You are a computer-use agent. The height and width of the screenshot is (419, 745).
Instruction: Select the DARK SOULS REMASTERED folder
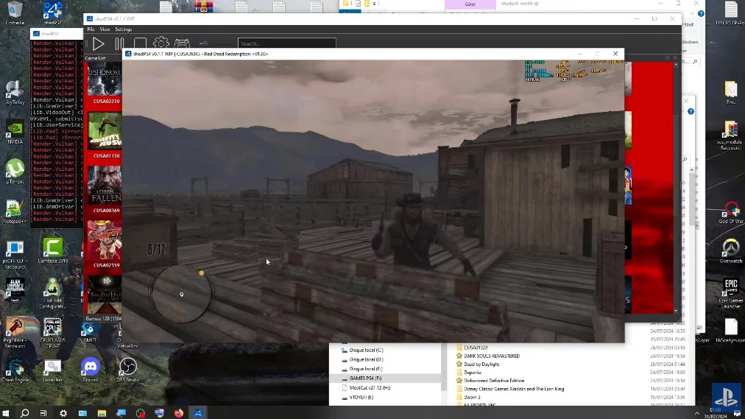click(491, 356)
